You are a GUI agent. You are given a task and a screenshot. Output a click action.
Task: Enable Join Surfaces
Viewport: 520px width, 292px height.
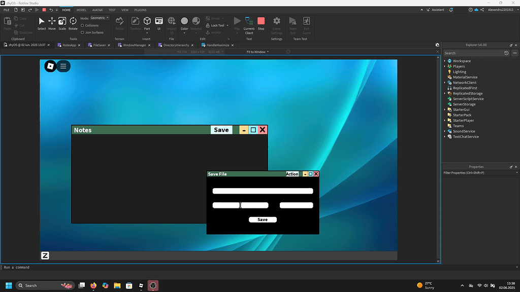point(82,32)
